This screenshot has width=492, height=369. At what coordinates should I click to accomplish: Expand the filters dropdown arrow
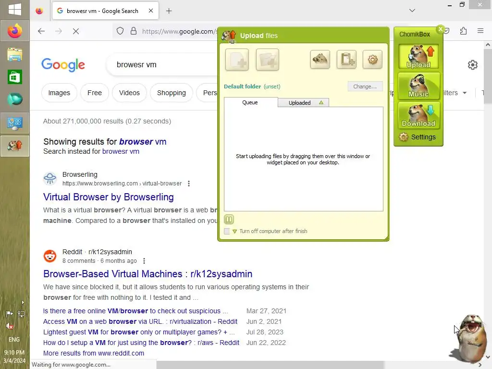(x=465, y=93)
